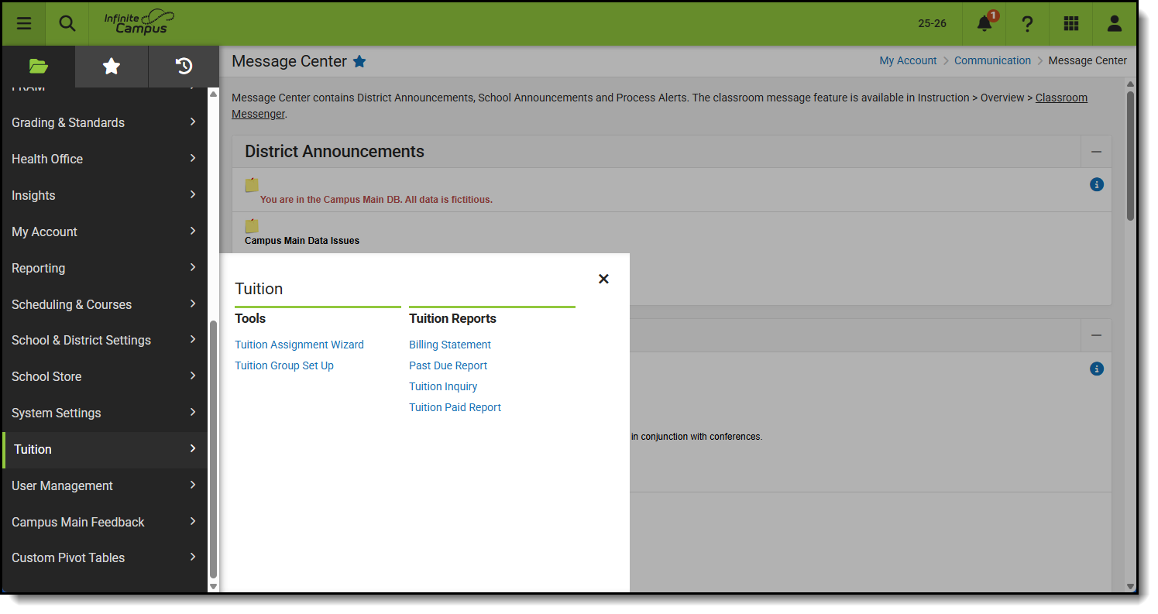Click the Infinite Campus logo
1158x614 pixels.
[139, 23]
